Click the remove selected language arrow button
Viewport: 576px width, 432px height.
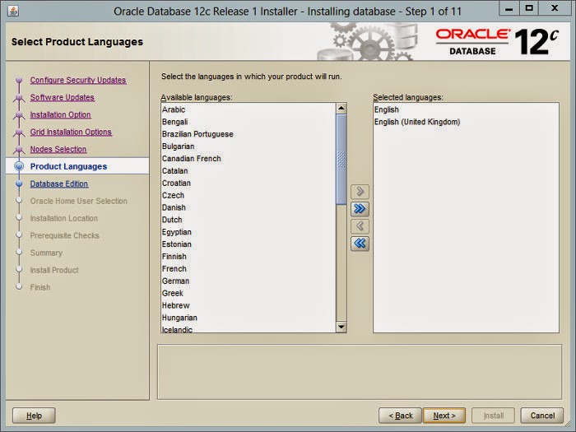[x=360, y=226]
